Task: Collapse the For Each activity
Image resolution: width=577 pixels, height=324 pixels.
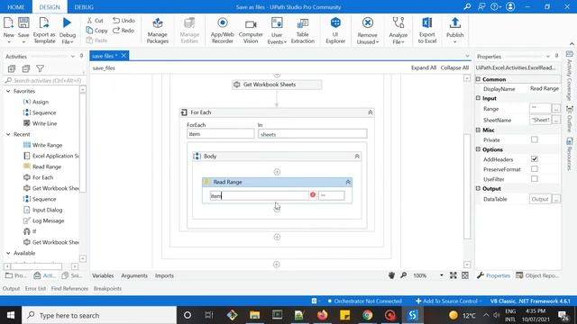Action: click(371, 112)
